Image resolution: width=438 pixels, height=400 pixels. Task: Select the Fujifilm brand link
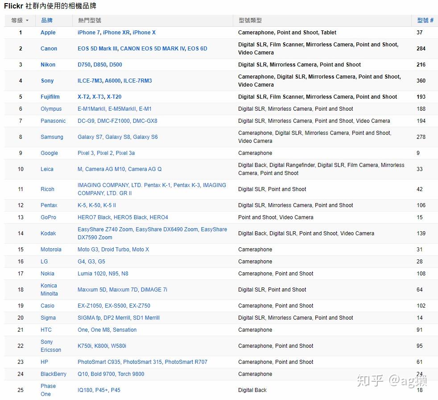(x=50, y=97)
